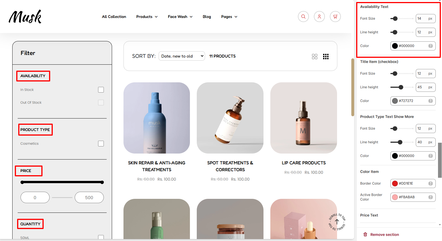Click the minimum price field 0
The height and width of the screenshot is (241, 442).
pos(35,197)
